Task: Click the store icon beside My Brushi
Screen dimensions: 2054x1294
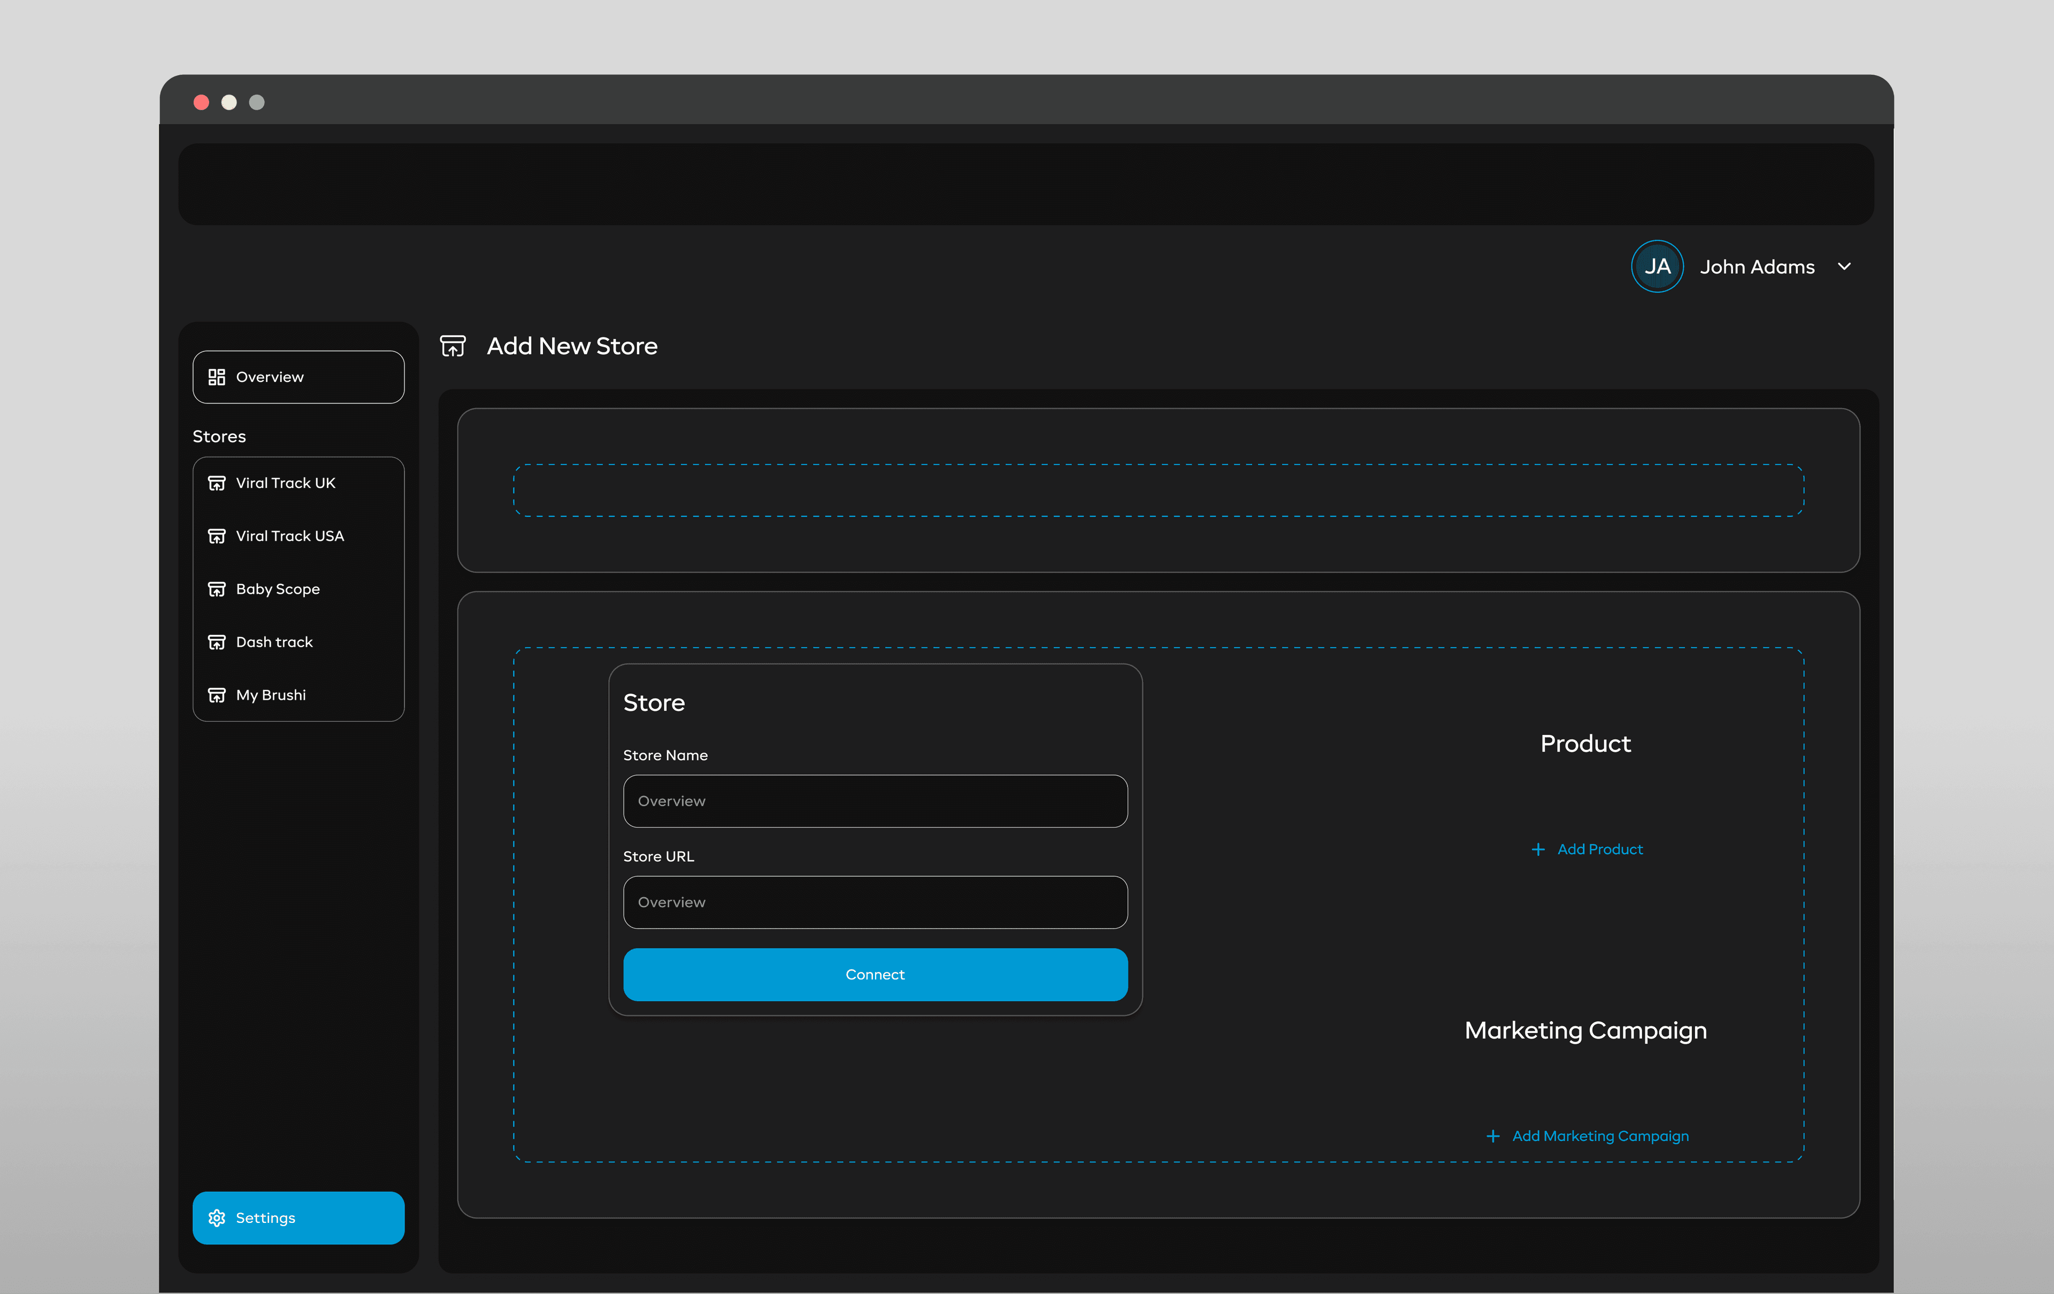Action: [217, 694]
